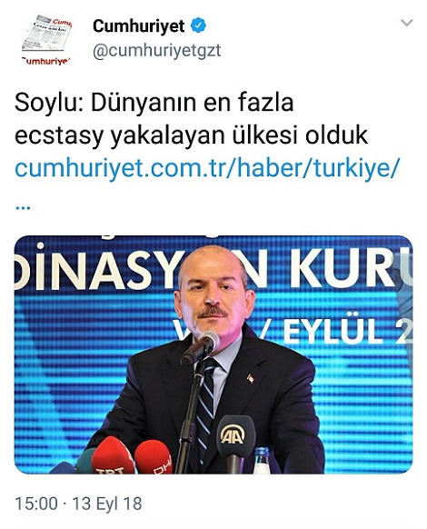The image size is (427, 529).
Task: Click the blue verified badge
Action: 198,25
